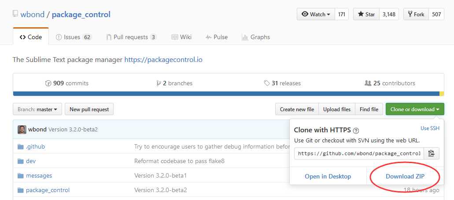
Task: Open the Version 3.2.0-beta2 latest commit message
Action: click(73, 130)
